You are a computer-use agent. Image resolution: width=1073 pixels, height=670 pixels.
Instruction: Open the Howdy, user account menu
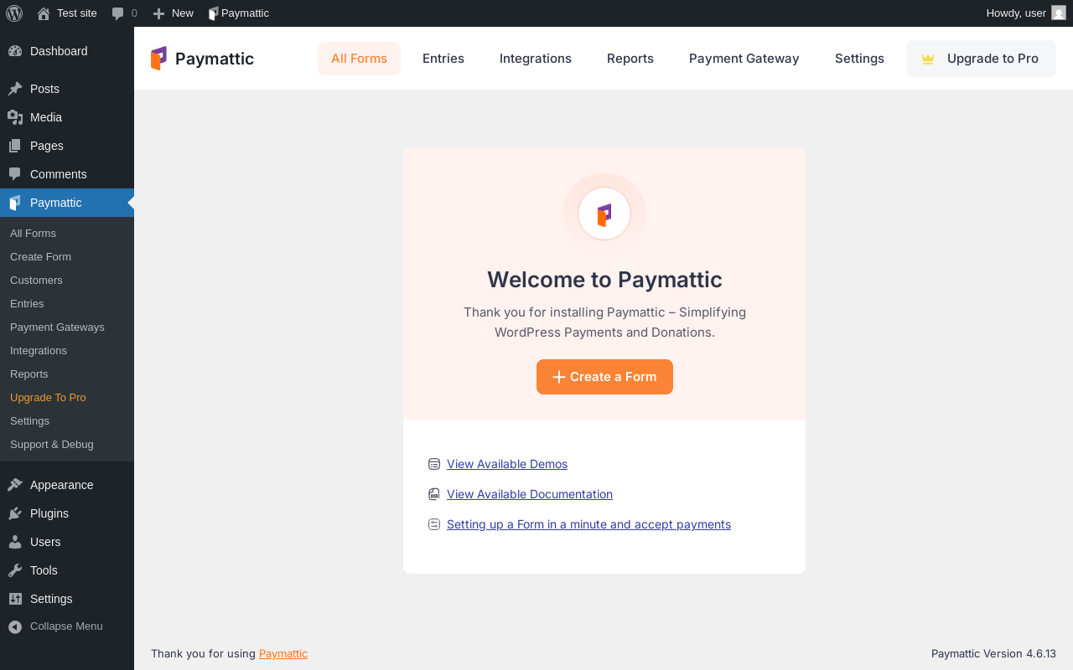coord(1016,13)
